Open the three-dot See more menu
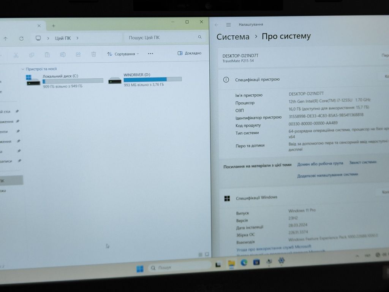389x292 pixels. click(x=150, y=53)
